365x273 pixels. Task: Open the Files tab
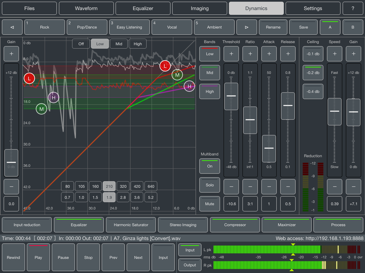coord(29,9)
